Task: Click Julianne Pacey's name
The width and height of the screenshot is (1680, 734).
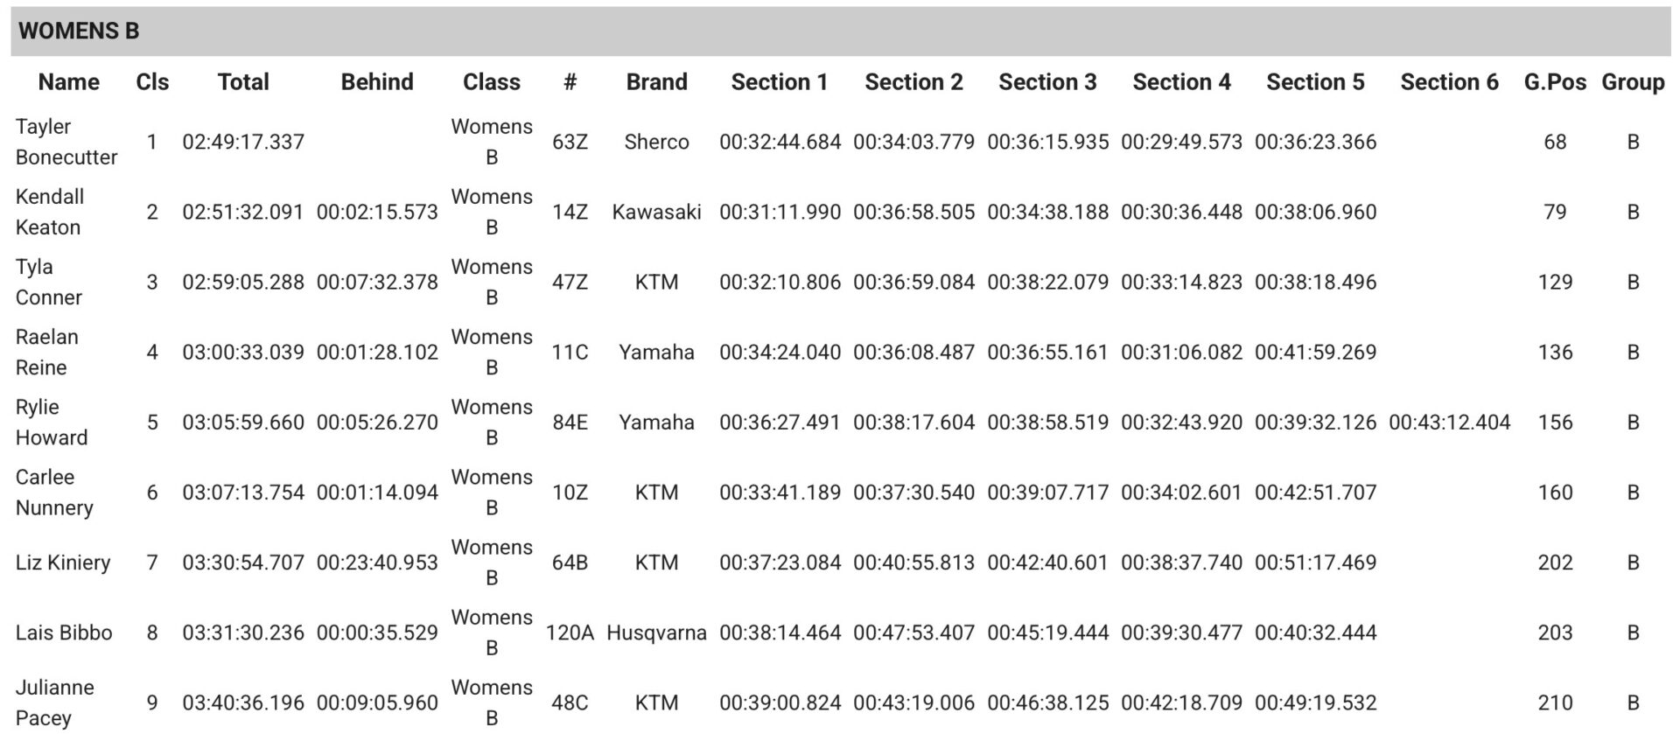Action: point(54,703)
